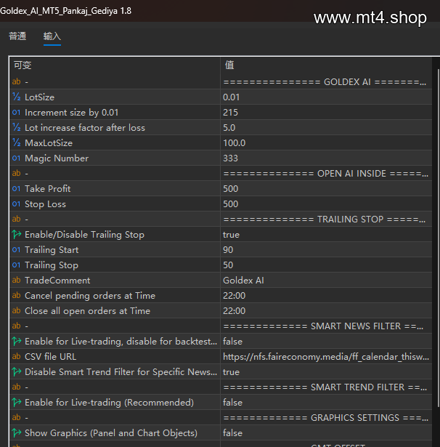This screenshot has height=447, width=440.
Task: Select the MaxLotSize parameter name
Action: (49, 143)
